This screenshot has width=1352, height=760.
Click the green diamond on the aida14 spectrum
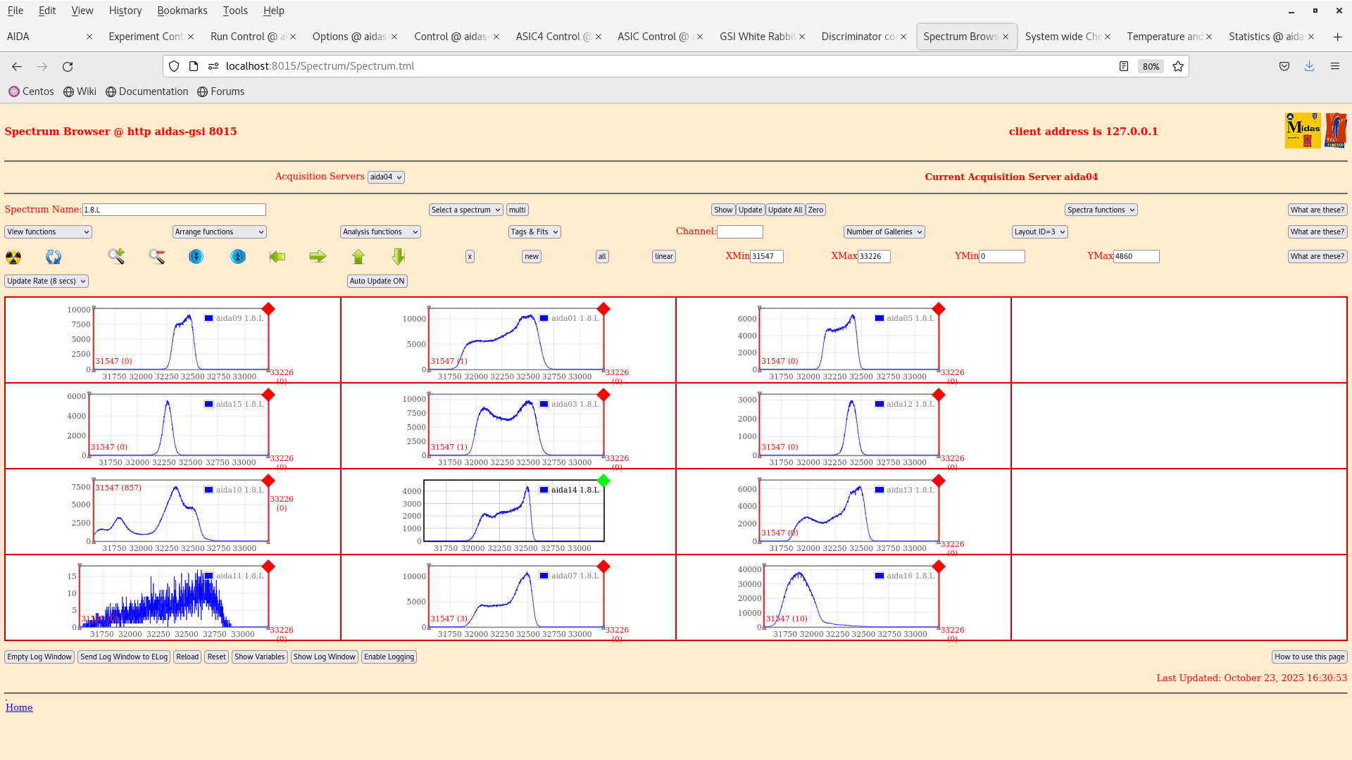(x=603, y=481)
